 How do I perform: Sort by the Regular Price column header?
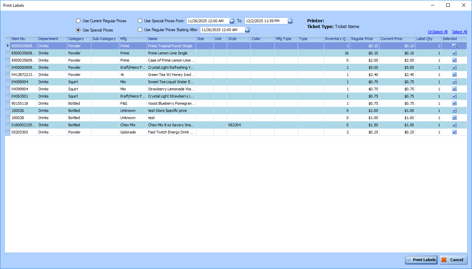[362, 39]
